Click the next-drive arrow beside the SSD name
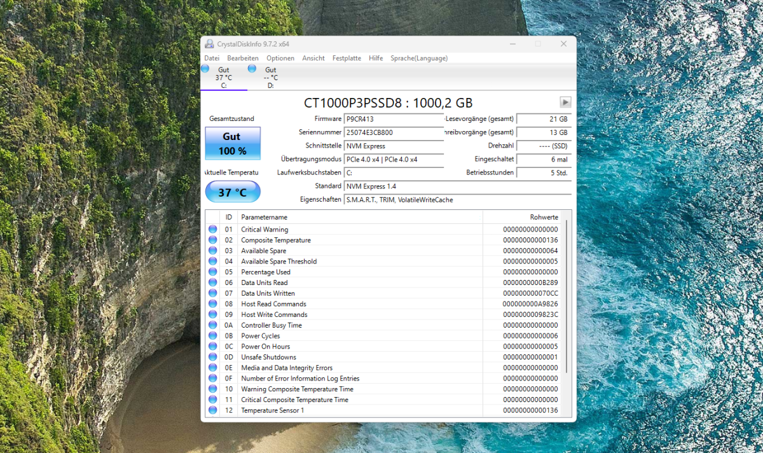This screenshot has height=453, width=763. 565,102
